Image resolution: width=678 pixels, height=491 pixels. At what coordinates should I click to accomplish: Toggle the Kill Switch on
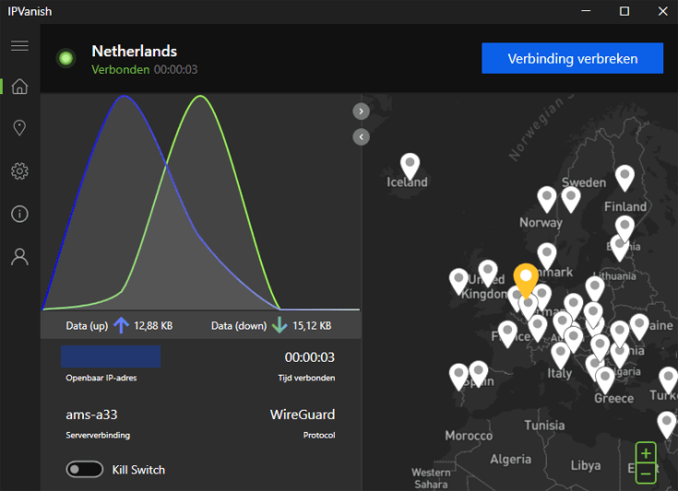click(x=84, y=470)
